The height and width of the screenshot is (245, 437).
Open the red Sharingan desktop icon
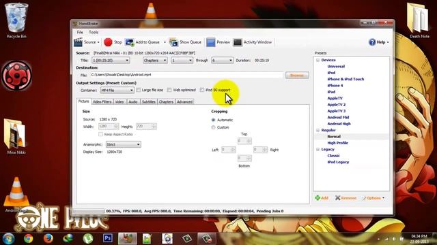click(16, 76)
